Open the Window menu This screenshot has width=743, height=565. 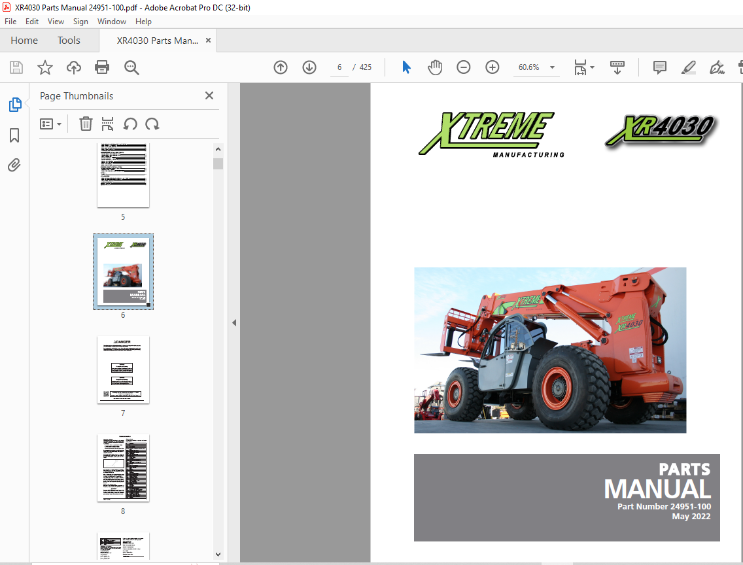(112, 22)
